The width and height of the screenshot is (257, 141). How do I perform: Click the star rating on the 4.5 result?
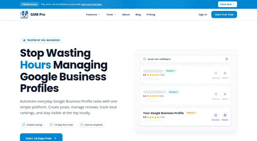pos(153,75)
